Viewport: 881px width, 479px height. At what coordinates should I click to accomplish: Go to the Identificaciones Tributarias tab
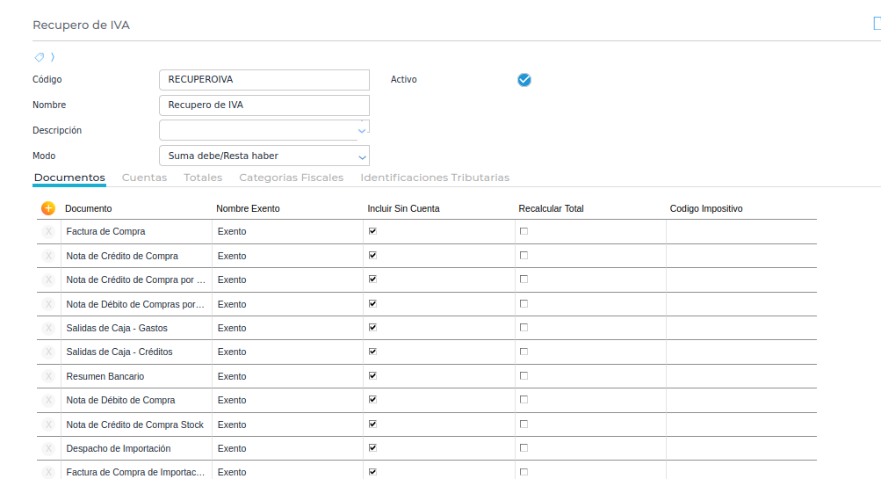(x=435, y=178)
